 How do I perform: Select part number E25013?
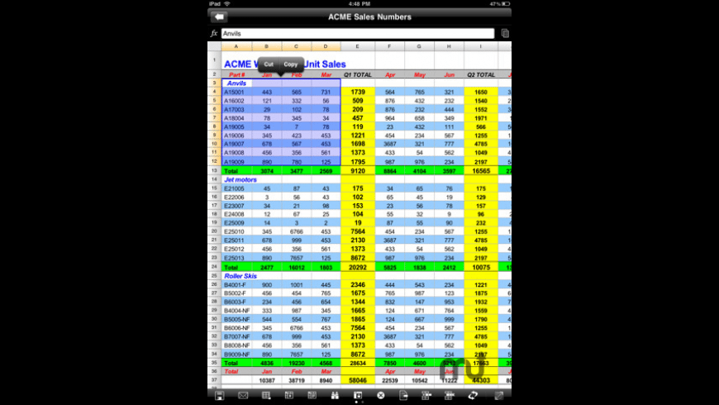tap(236, 258)
